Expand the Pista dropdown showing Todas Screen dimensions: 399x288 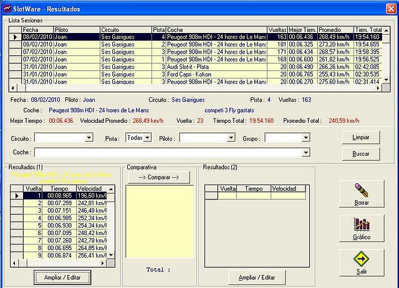coord(147,138)
